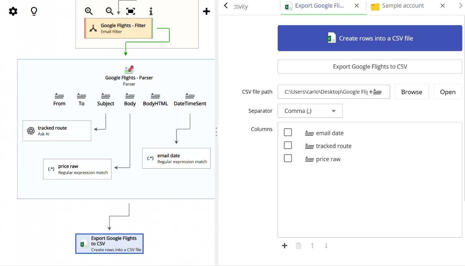465x266 pixels.
Task: Open the Separator dropdown showing Comma
Action: click(x=310, y=110)
